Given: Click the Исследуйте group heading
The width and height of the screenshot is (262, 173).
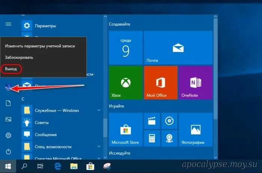Looking at the screenshot, I should point(119,153).
